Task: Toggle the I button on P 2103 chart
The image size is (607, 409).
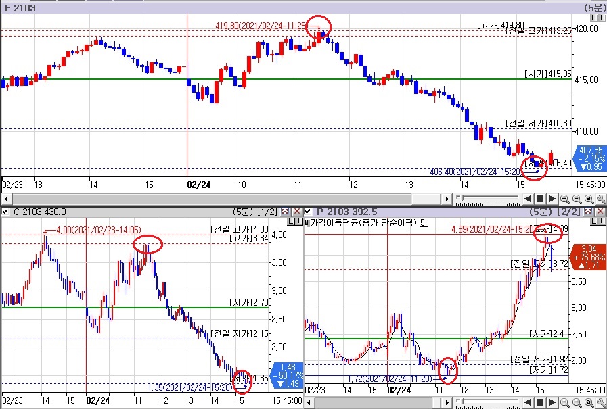Action: point(602,222)
